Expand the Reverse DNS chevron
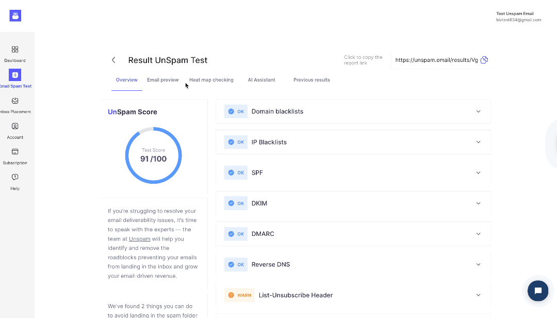This screenshot has width=557, height=318. pos(479,265)
